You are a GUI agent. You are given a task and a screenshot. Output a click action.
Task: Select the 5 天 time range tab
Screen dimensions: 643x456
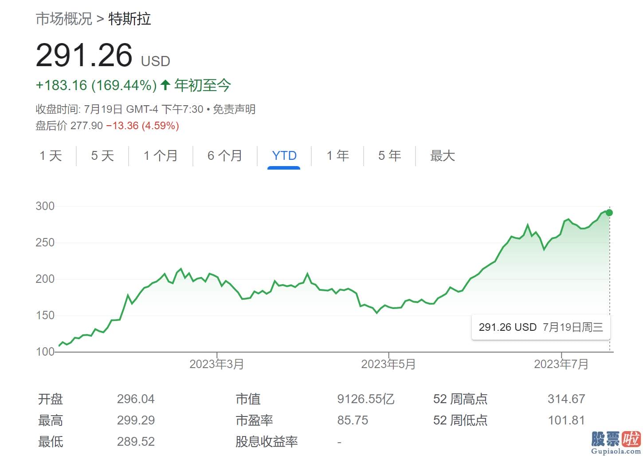tap(102, 156)
